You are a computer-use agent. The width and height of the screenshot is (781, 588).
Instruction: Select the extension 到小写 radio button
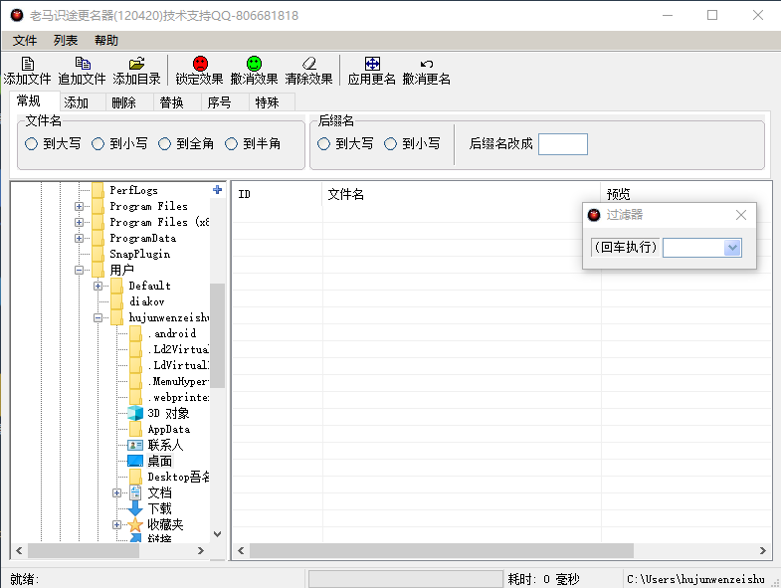[x=392, y=144]
